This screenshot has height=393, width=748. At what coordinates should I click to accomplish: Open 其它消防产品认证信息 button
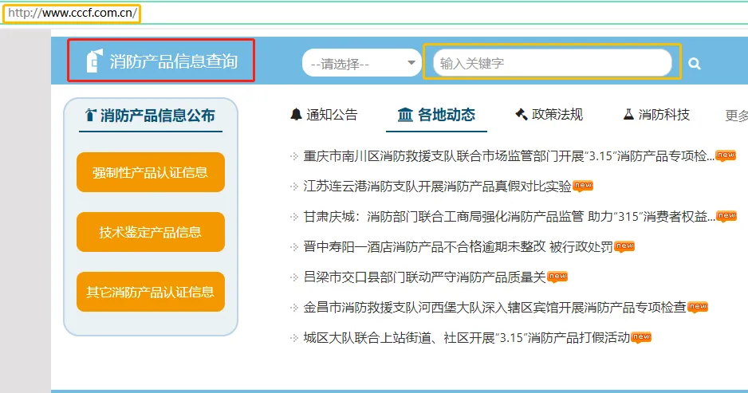(151, 292)
